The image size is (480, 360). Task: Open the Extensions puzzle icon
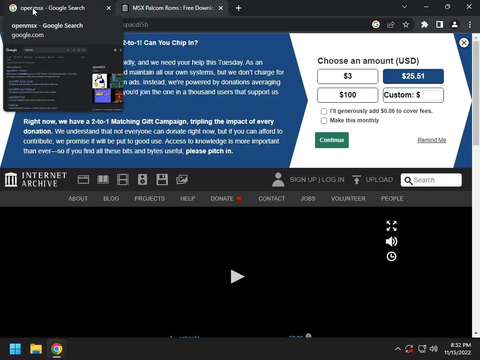(x=425, y=24)
